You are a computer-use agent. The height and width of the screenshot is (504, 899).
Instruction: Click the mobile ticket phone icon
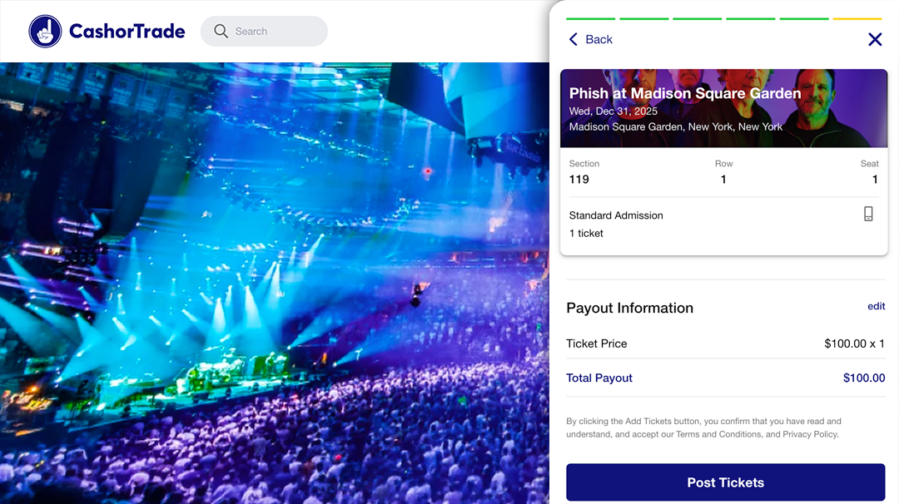pos(868,214)
